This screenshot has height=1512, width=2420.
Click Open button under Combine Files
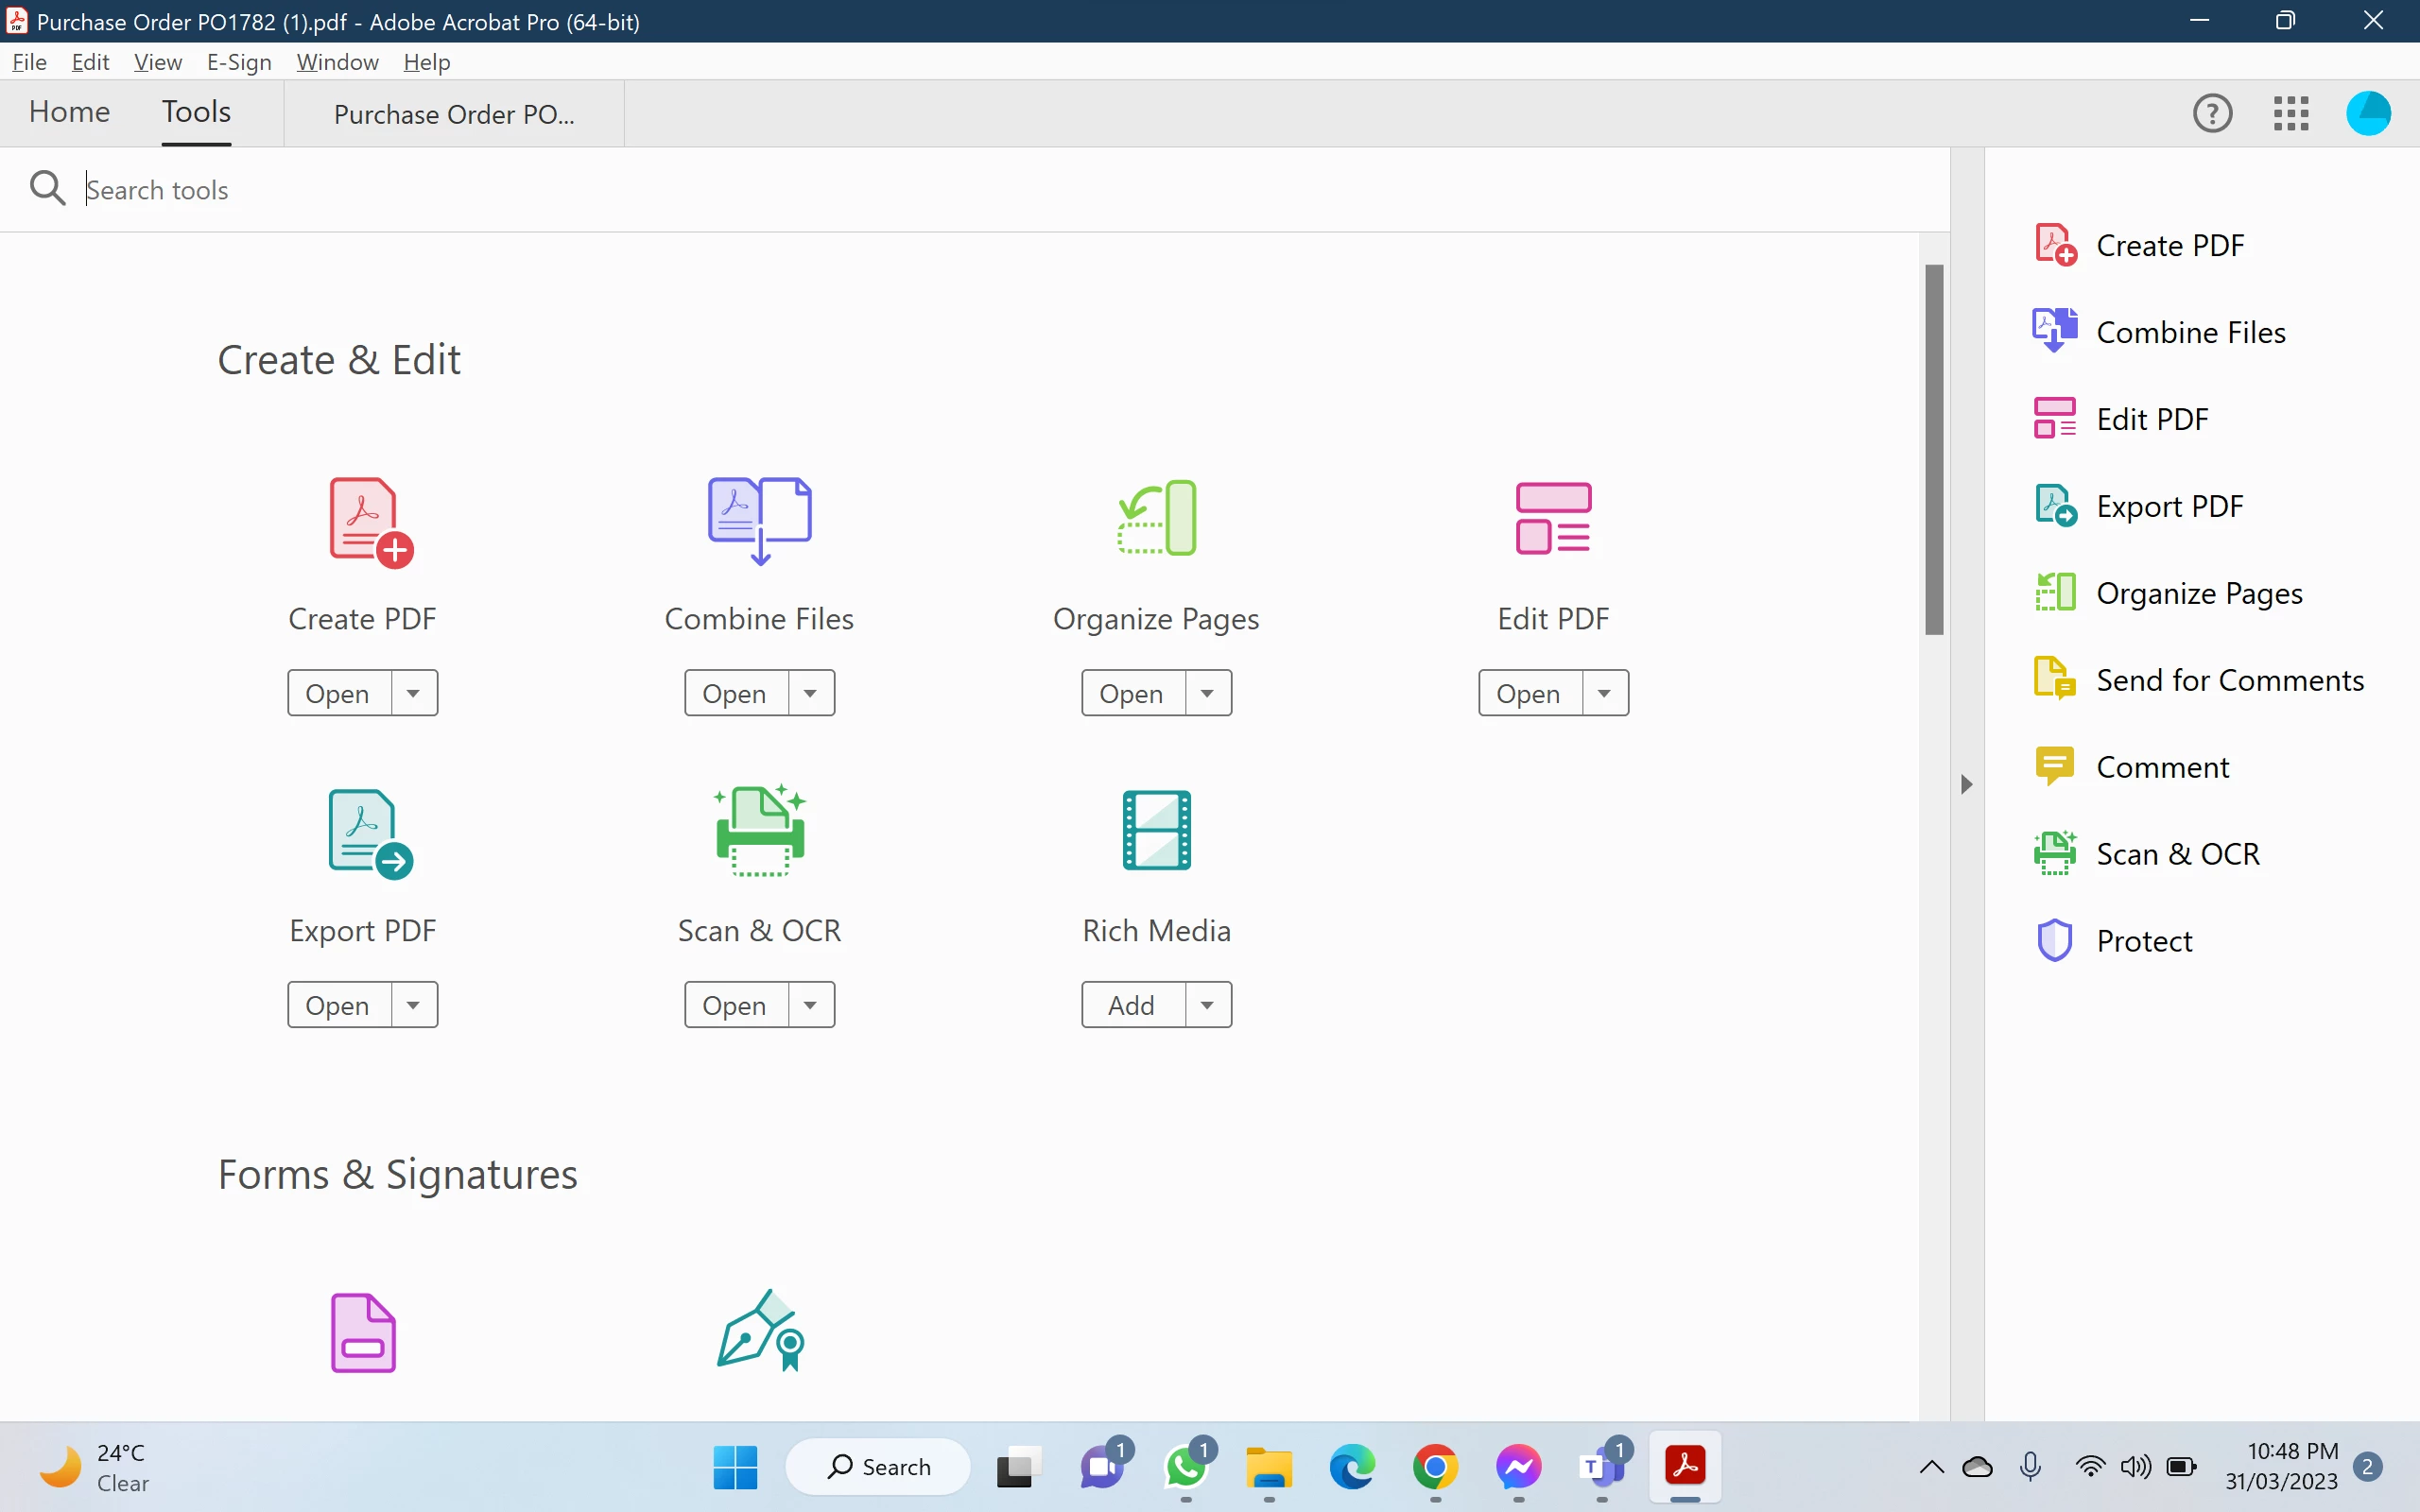735,693
